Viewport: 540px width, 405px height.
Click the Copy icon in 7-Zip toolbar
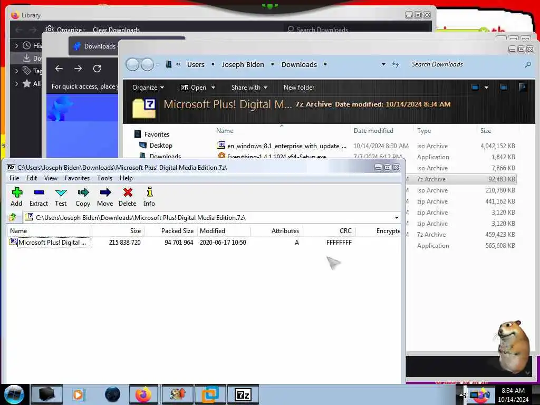[x=83, y=197]
